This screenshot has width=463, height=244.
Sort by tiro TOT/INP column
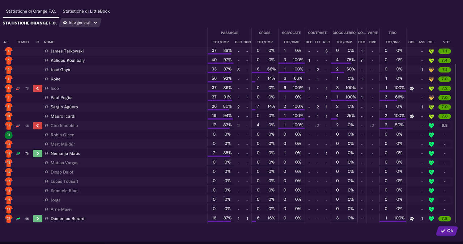point(392,42)
